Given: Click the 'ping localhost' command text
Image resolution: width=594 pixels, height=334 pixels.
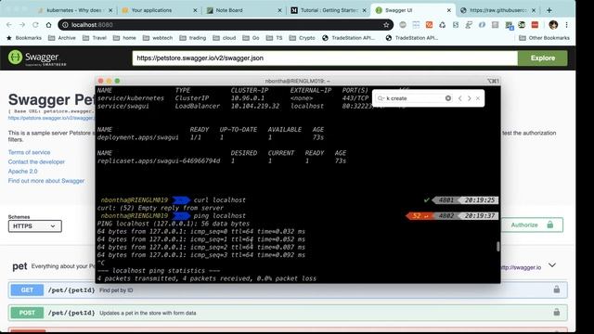Looking at the screenshot, I should click(x=220, y=215).
